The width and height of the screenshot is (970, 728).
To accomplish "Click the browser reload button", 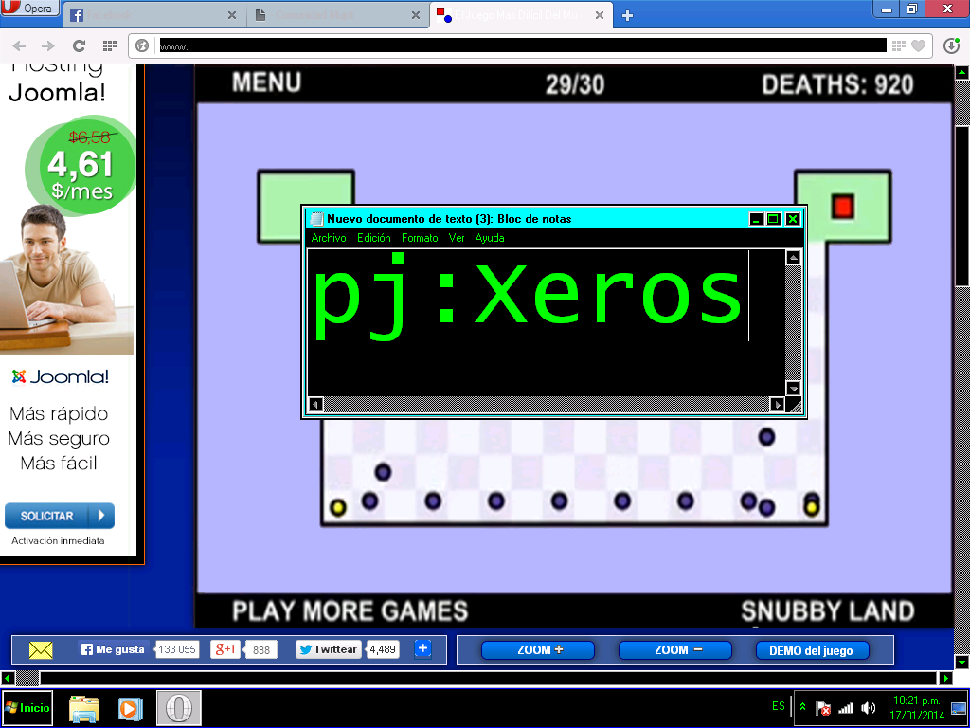I will [x=79, y=45].
